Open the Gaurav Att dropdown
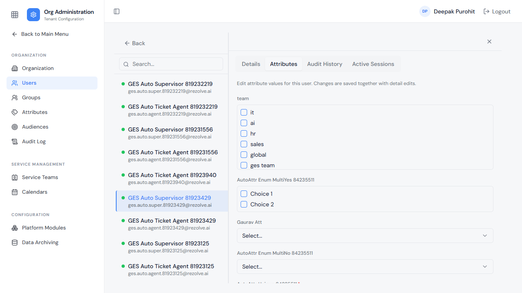Viewport: 522px width, 293px height. coord(365,236)
